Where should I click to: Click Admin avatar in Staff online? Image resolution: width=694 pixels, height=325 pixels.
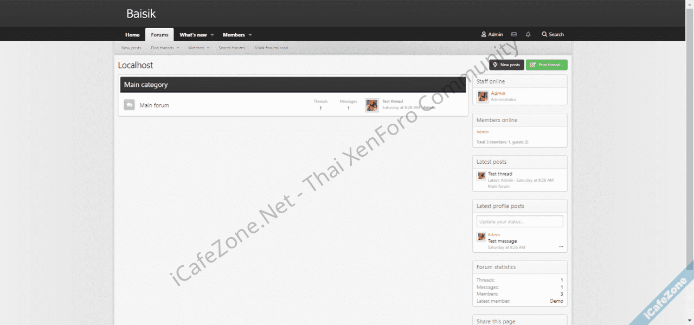click(483, 96)
